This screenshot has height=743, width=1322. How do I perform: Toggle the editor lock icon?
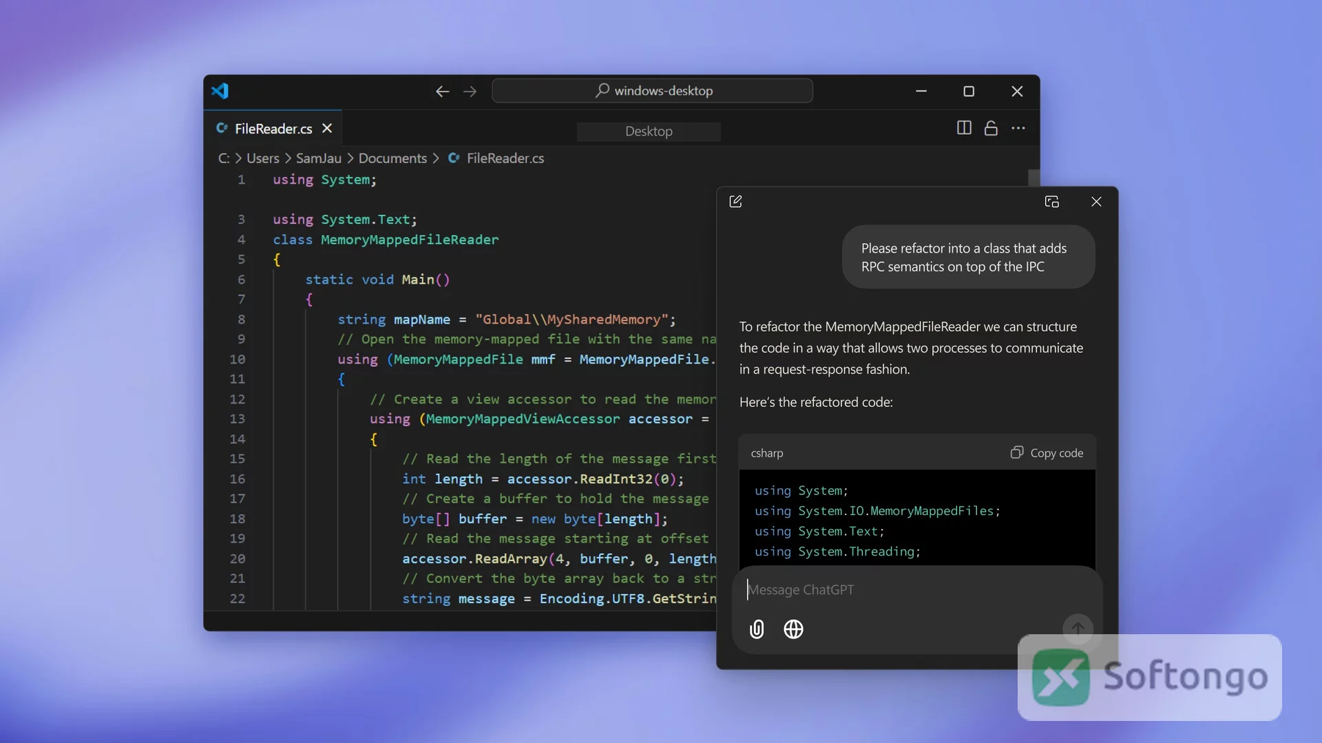[x=991, y=128]
